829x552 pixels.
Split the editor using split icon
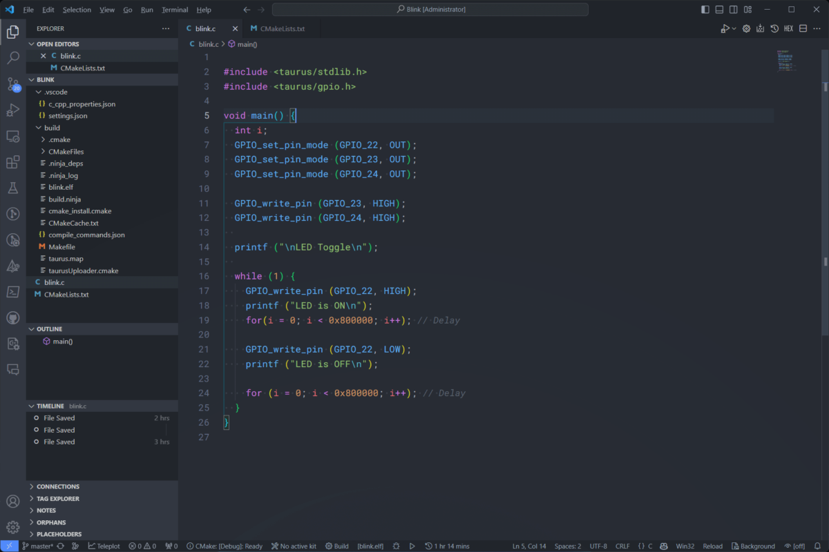click(803, 29)
